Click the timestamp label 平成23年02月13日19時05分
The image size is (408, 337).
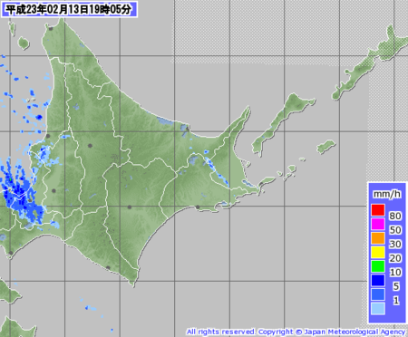pos(69,9)
